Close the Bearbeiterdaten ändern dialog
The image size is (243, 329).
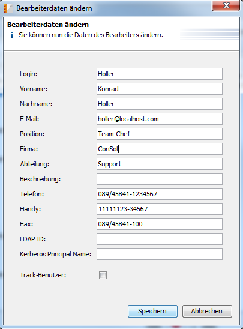click(226, 5)
